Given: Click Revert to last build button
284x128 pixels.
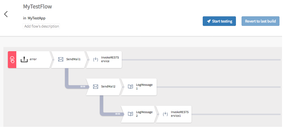Looking at the screenshot, I should point(260,21).
